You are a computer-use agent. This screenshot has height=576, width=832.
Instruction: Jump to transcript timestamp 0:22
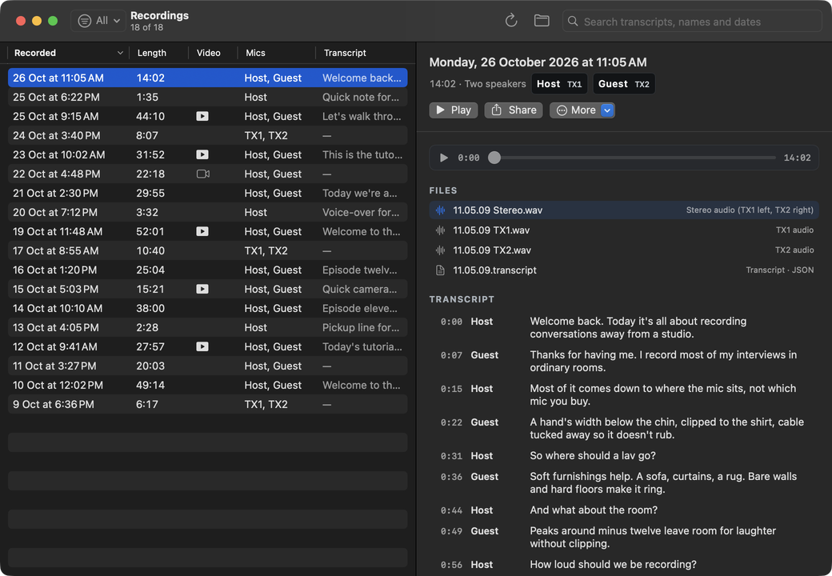click(451, 422)
